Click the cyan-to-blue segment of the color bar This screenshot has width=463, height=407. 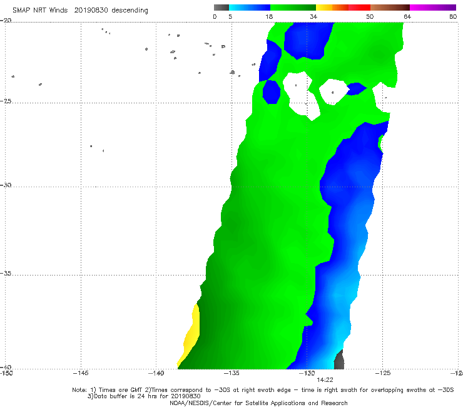[250, 8]
